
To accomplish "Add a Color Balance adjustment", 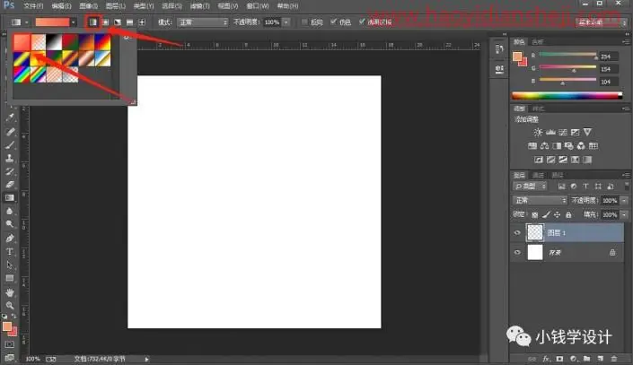I will click(x=545, y=145).
